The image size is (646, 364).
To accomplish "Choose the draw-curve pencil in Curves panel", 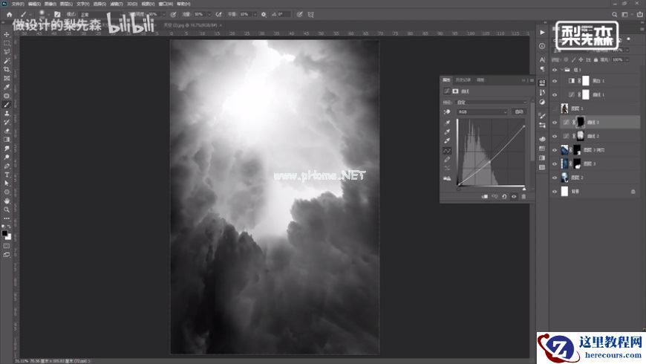I will coord(447,160).
